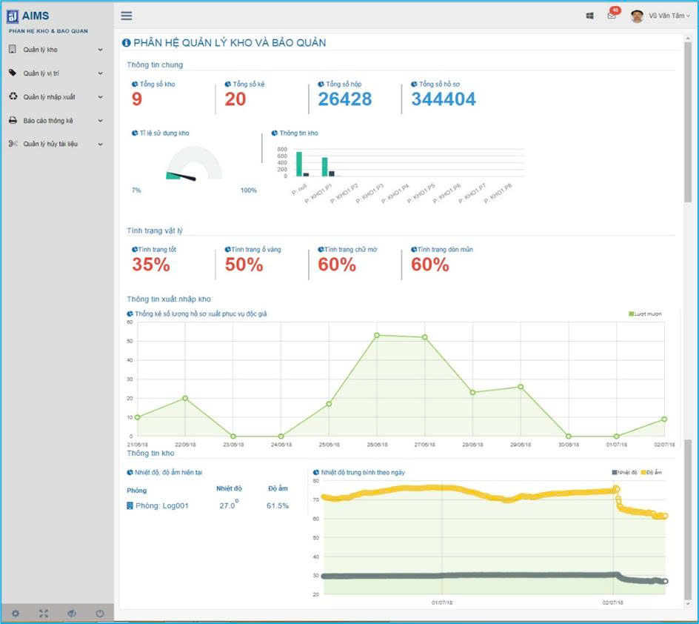Click the fullscreen expand arrows icon
This screenshot has width=699, height=624.
(x=44, y=613)
